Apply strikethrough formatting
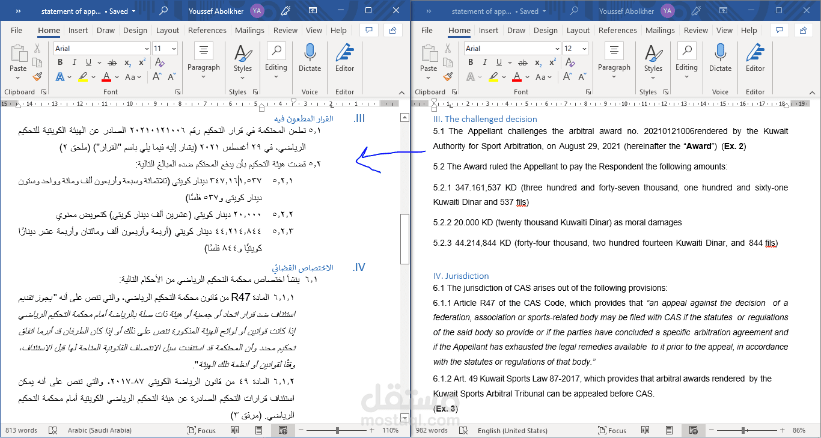This screenshot has width=821, height=438. (112, 62)
